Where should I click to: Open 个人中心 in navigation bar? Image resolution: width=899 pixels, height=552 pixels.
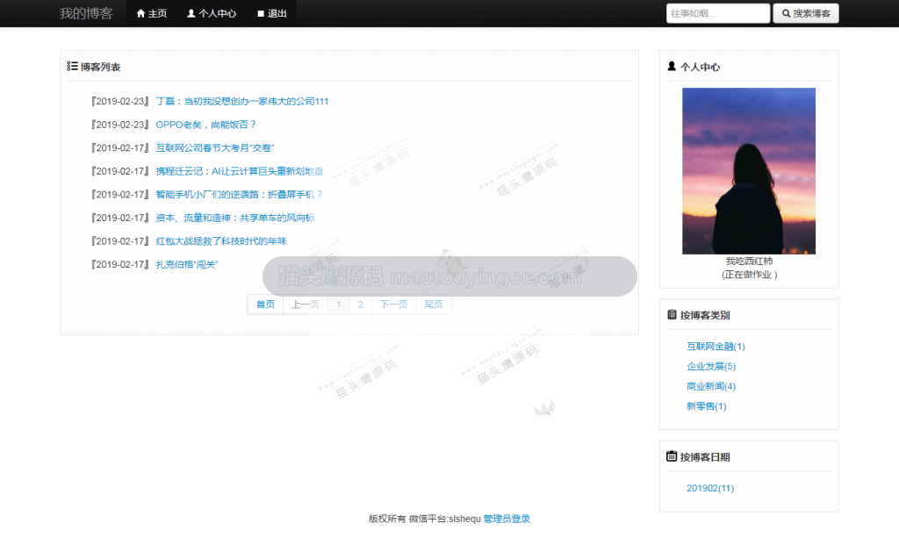coord(211,13)
